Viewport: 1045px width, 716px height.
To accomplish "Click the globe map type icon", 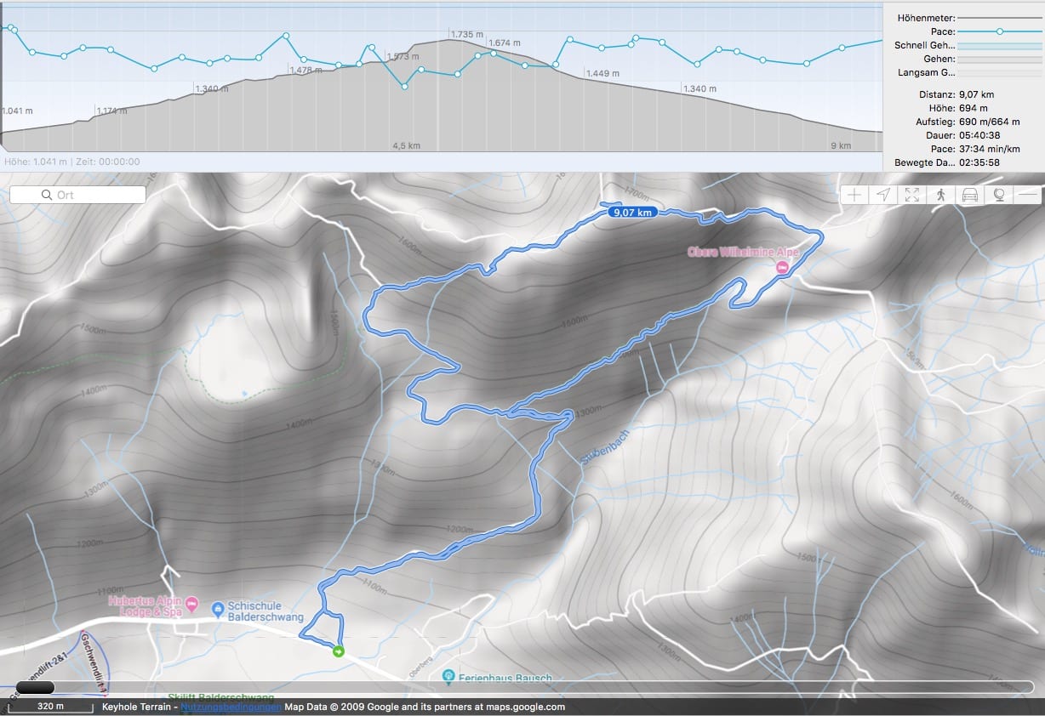I will click(x=999, y=195).
